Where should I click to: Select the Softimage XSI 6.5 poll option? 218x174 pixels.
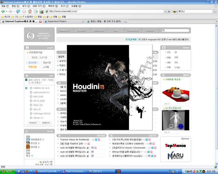[31, 114]
